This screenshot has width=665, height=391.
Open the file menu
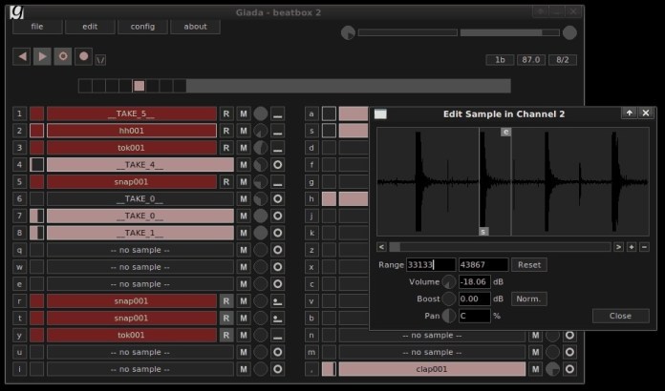pyautogui.click(x=37, y=27)
